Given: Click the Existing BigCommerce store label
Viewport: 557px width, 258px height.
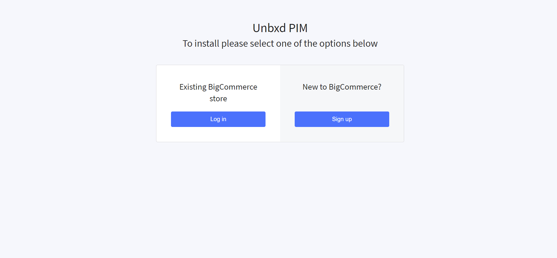Looking at the screenshot, I should tap(218, 93).
